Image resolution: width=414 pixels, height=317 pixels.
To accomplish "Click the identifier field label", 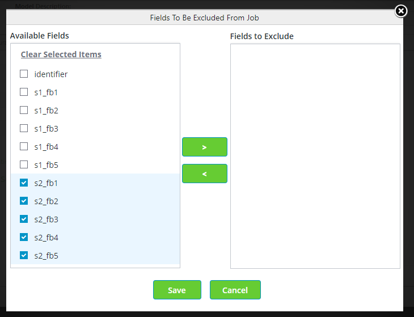I will point(51,74).
